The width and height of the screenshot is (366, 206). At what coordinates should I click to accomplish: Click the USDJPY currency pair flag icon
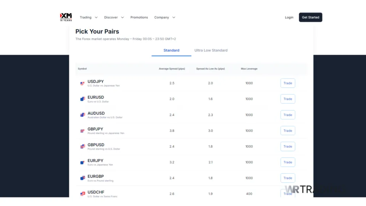tap(82, 83)
